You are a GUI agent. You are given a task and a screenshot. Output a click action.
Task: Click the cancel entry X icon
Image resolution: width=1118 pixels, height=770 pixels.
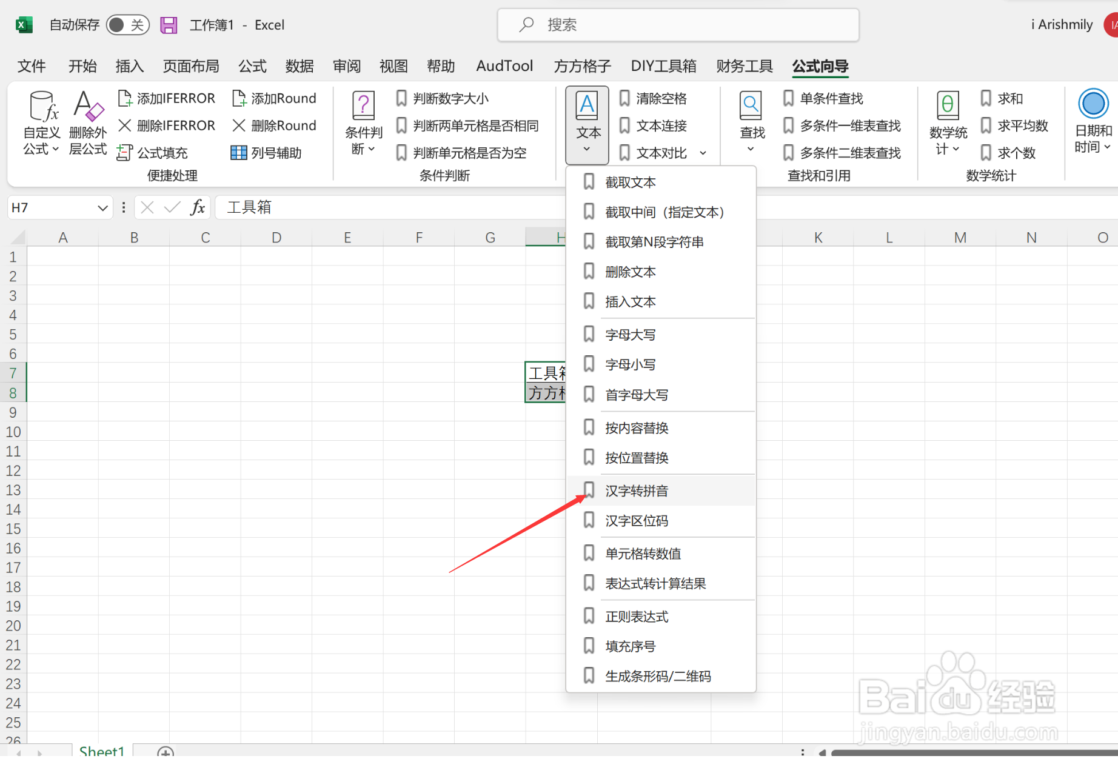click(x=147, y=208)
